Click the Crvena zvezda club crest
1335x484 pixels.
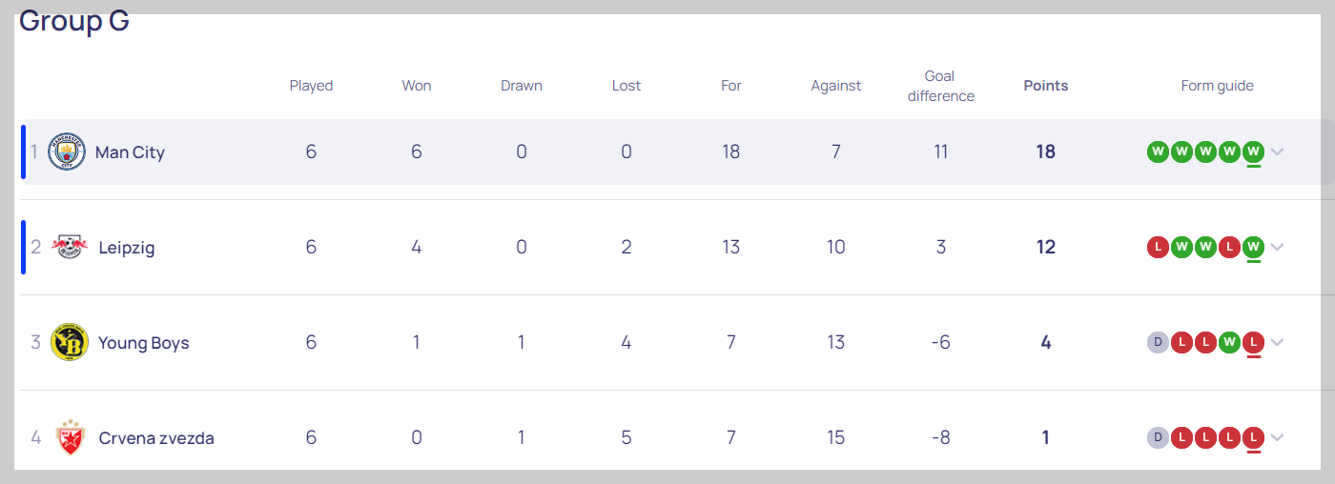click(69, 437)
